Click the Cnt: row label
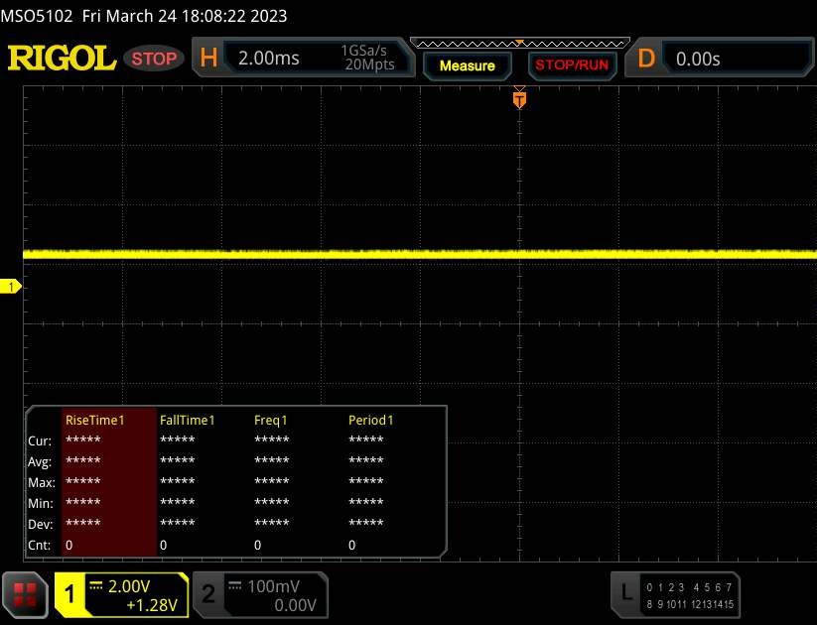Viewport: 817px width, 625px height. point(39,546)
